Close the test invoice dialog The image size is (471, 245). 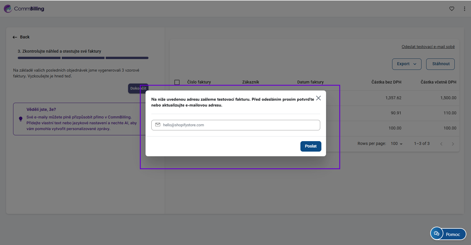318,98
